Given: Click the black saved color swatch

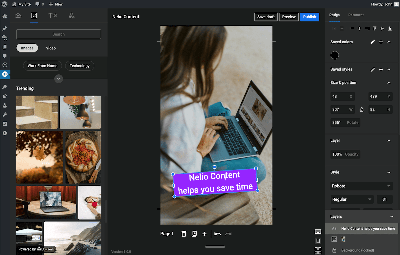Looking at the screenshot, I should 335,55.
